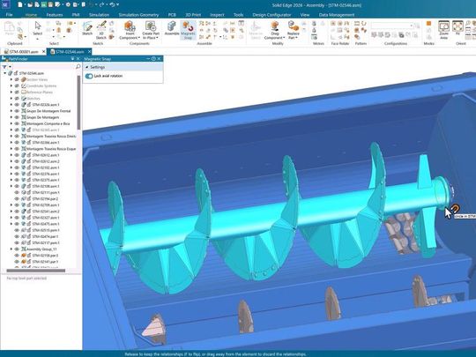Toggle eye icon for Montagem Traseira Rosca Direita
476x357 pixels.
[x=17, y=136]
